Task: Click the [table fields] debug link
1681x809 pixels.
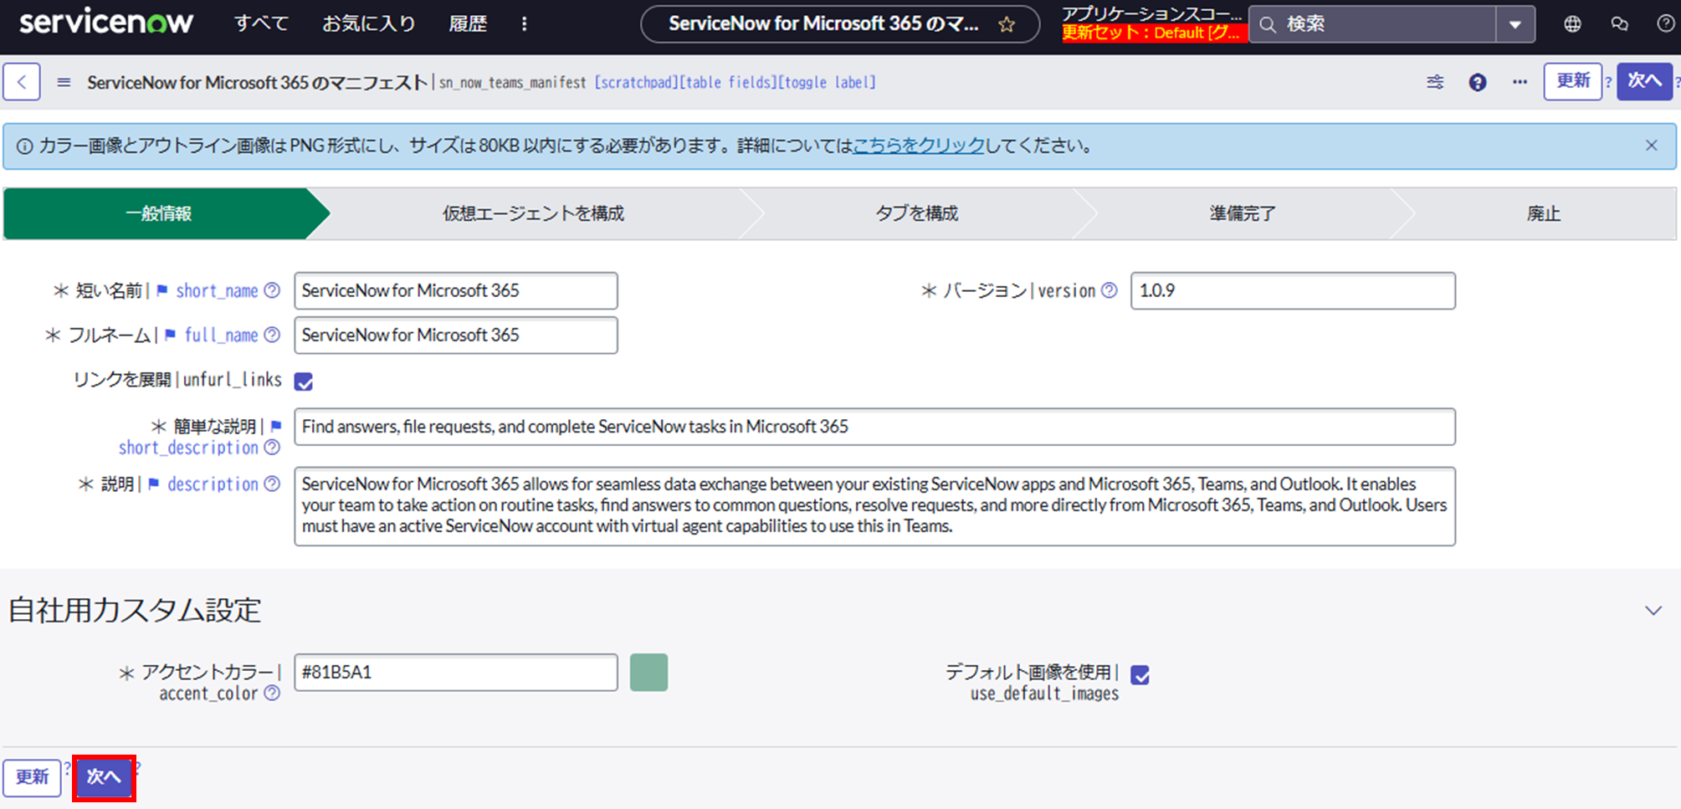Action: point(728,82)
